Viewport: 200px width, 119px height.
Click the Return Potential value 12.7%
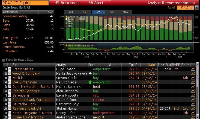coord(50,47)
